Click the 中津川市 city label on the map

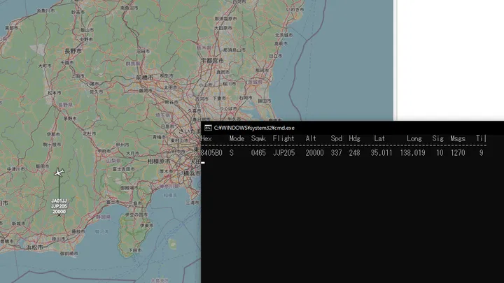coord(16,169)
